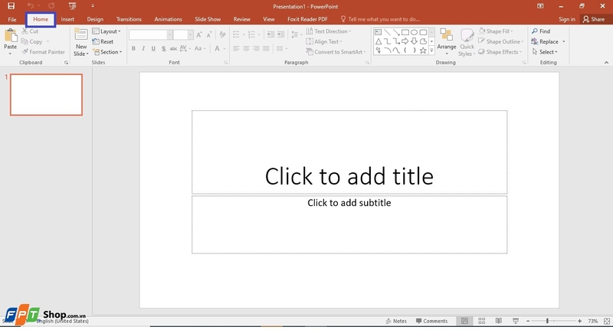
Task: Click Convert to SmartArt button
Action: (336, 52)
